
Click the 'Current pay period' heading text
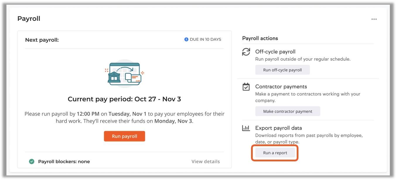[124, 99]
